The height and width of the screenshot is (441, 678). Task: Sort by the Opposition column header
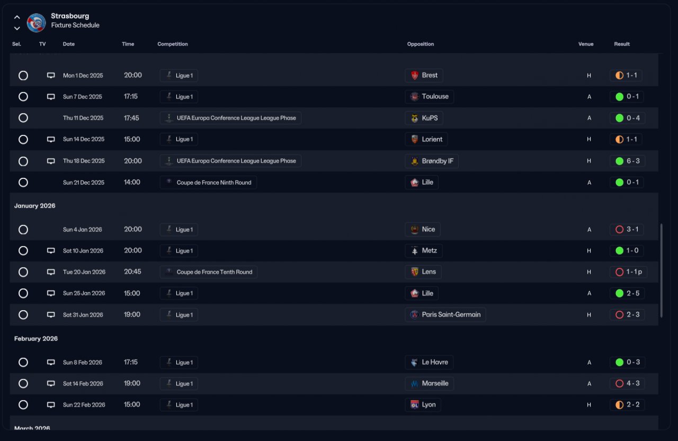pyautogui.click(x=421, y=44)
